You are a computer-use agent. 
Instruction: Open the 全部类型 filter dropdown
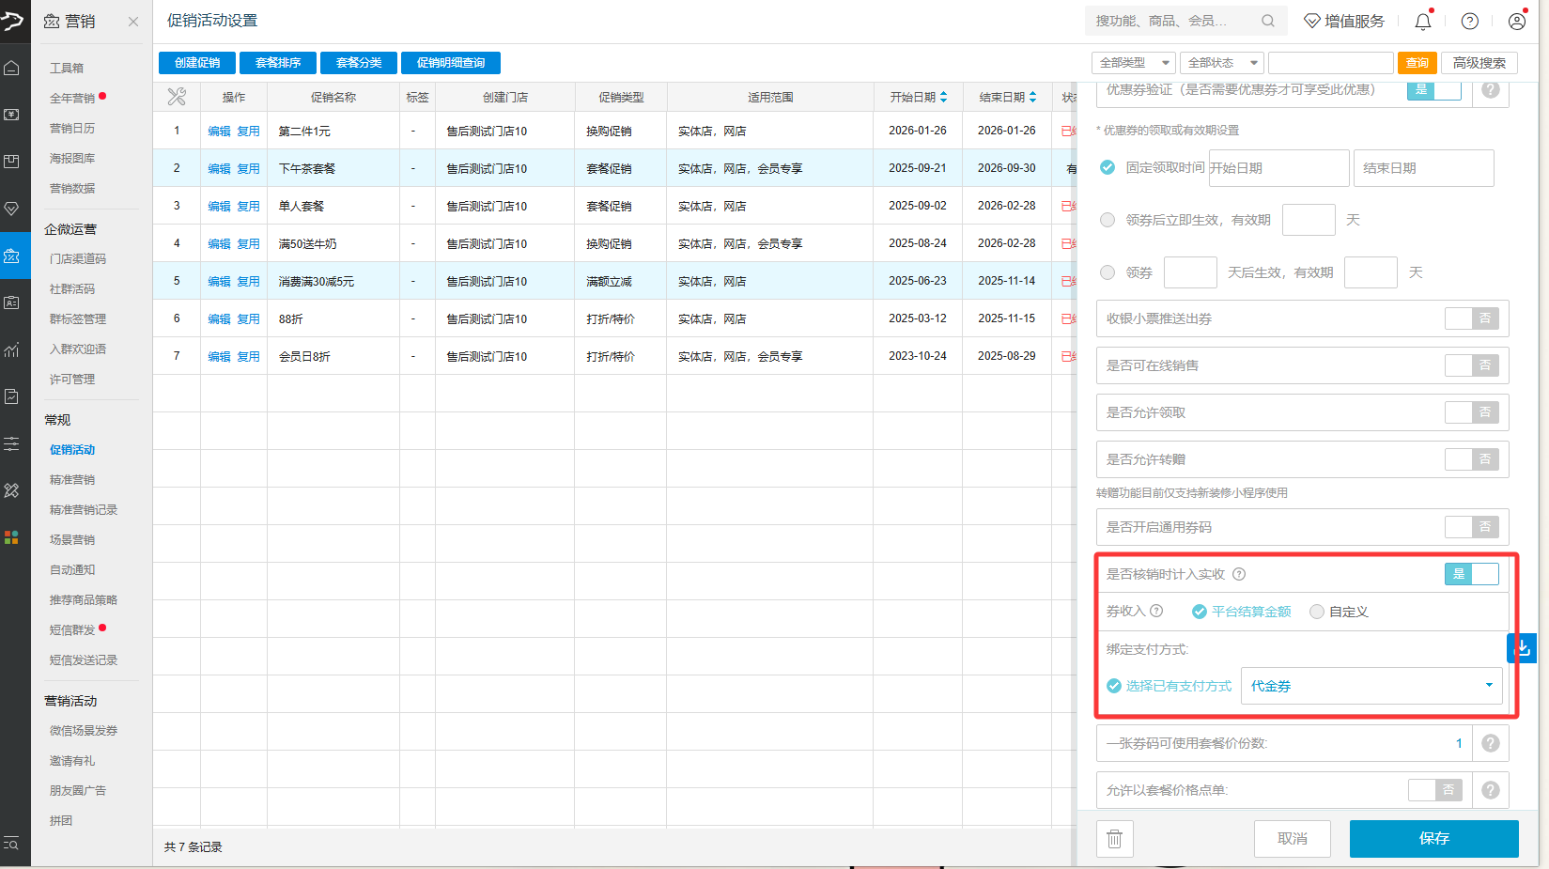coord(1133,63)
